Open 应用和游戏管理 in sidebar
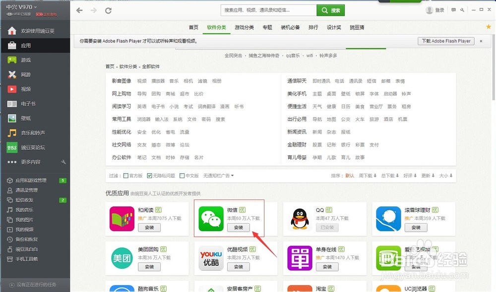Image resolution: width=496 pixels, height=292 pixels. [35, 181]
